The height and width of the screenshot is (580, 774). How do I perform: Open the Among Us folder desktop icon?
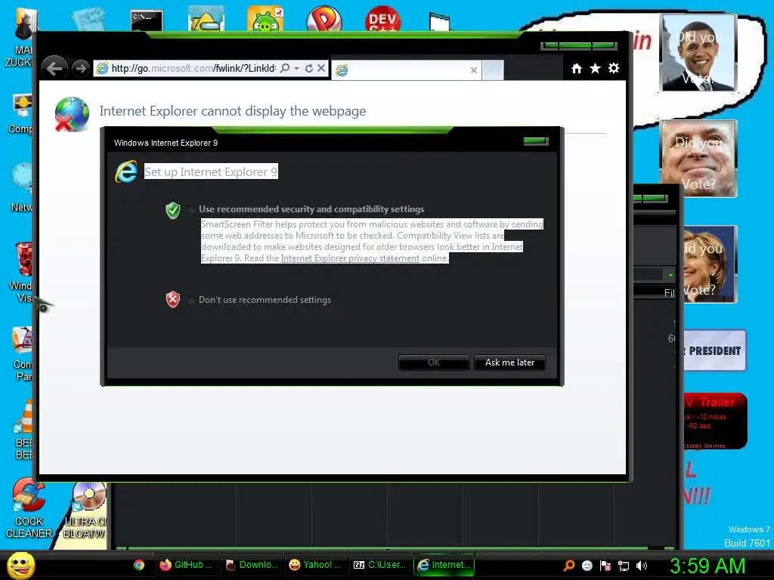(x=206, y=19)
